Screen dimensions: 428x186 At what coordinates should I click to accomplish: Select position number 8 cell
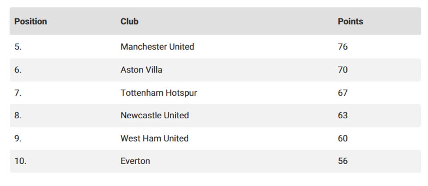18,116
